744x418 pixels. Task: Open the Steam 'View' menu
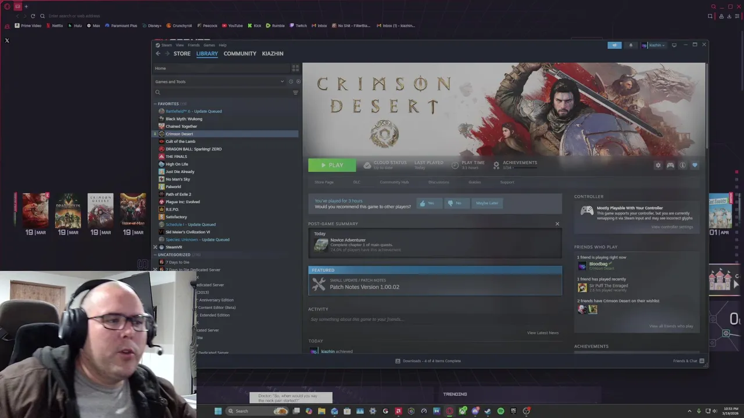(180, 45)
